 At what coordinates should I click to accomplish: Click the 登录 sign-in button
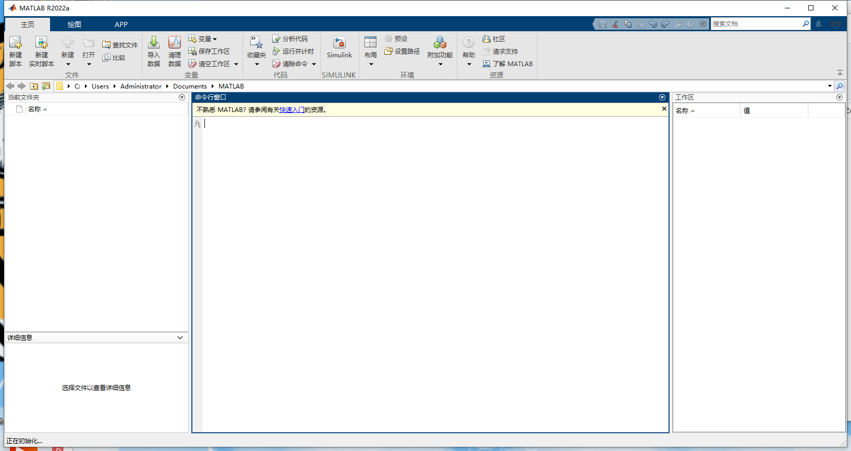tap(836, 24)
